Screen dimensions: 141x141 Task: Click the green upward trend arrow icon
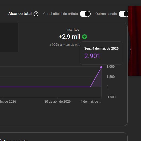coord(84,37)
